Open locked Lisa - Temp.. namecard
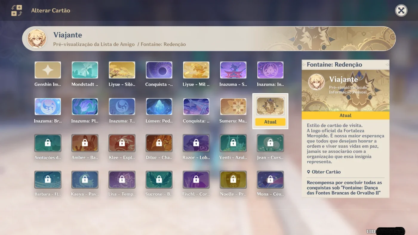The image size is (418, 235). pyautogui.click(x=122, y=180)
